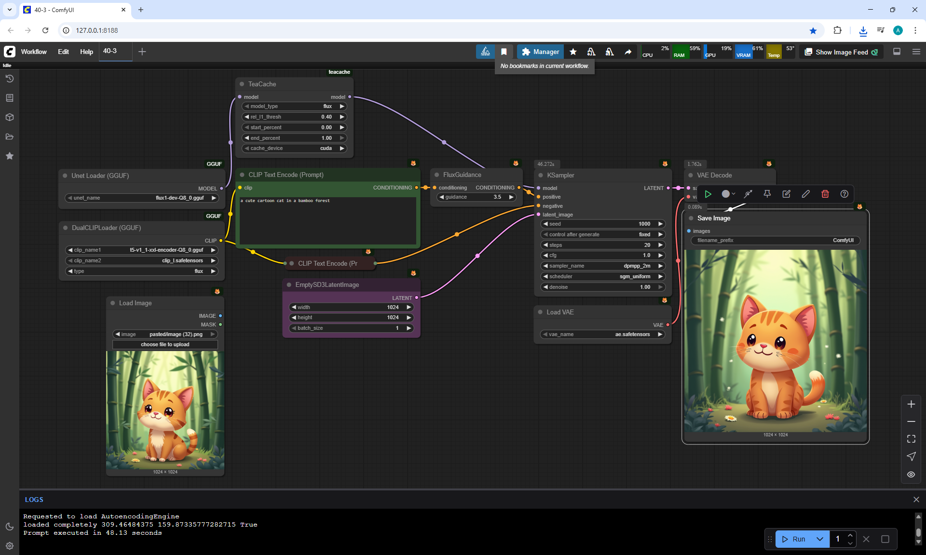The image size is (926, 555).
Task: Open the node help question icon
Action: [x=844, y=194]
